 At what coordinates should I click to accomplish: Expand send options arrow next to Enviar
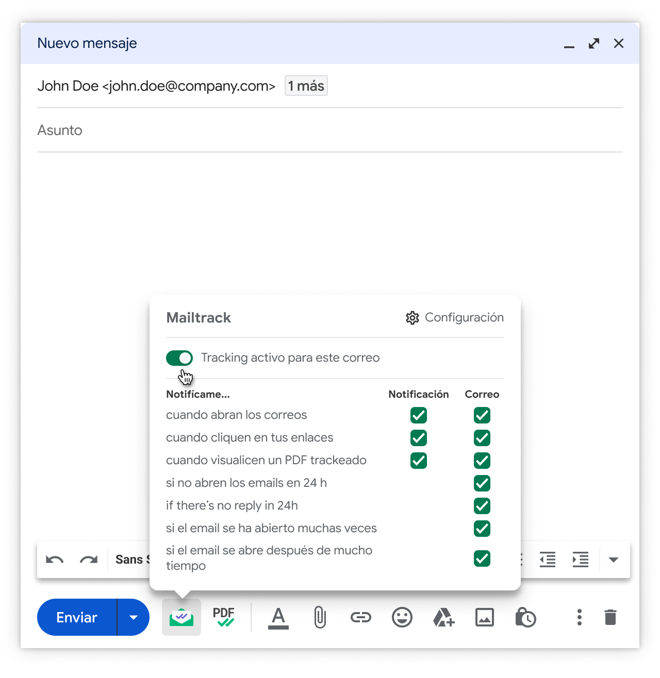coord(134,617)
